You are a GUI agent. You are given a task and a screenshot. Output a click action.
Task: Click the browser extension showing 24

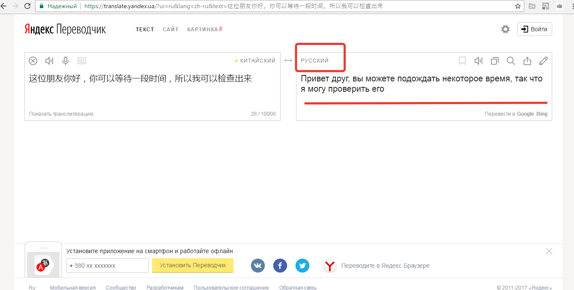[x=532, y=6]
